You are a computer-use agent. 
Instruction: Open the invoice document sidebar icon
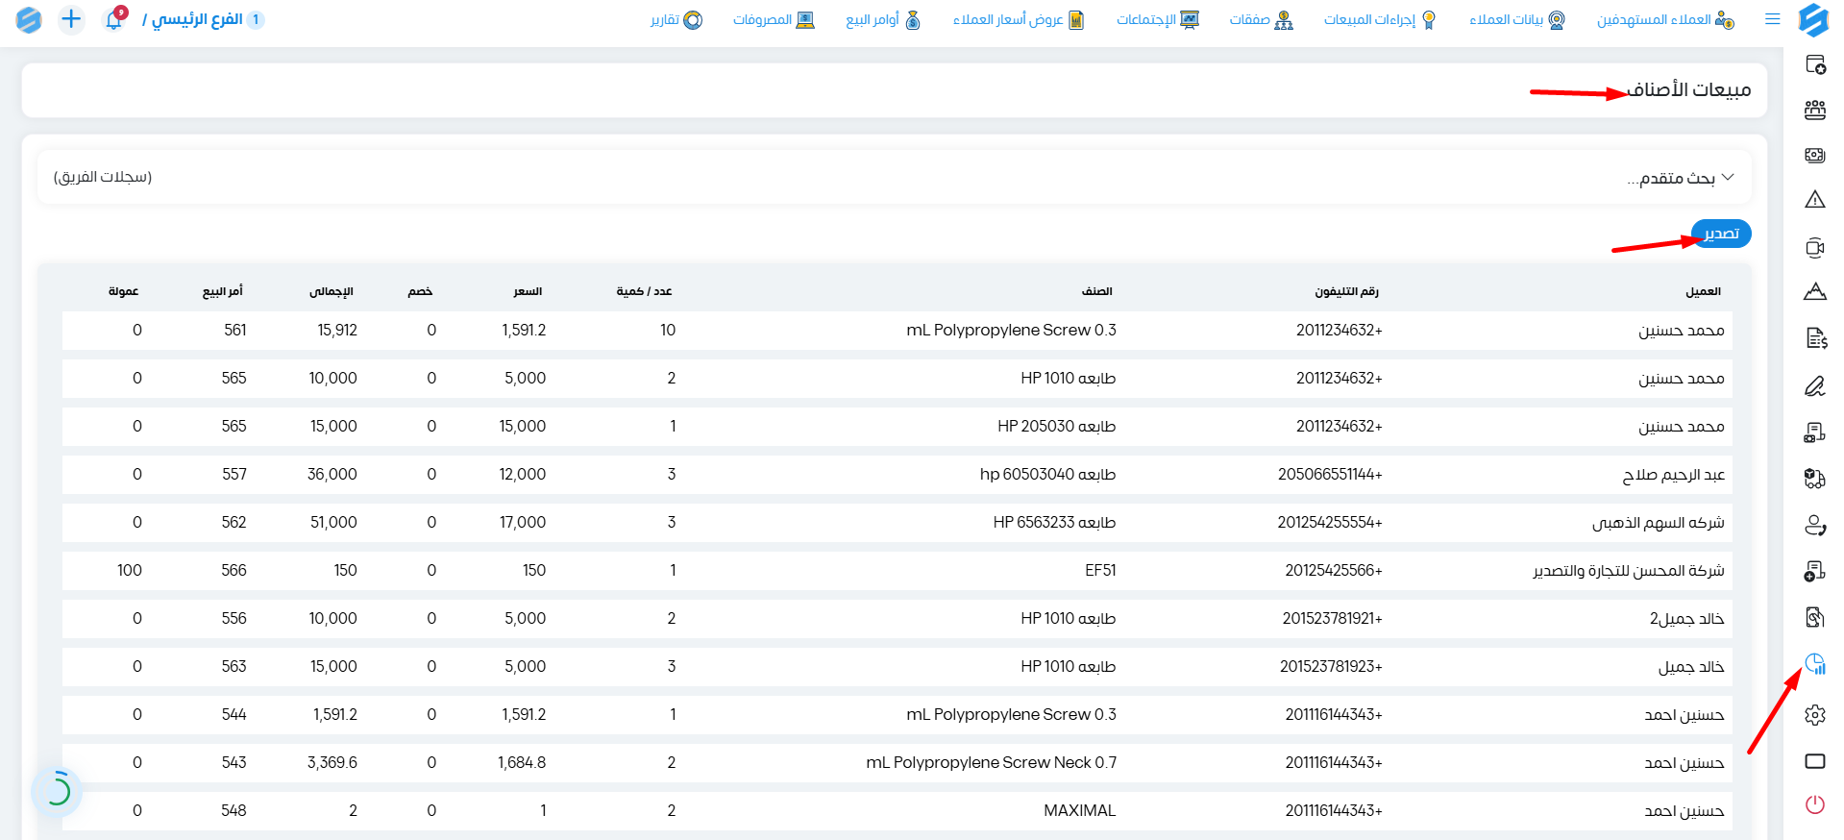pyautogui.click(x=1815, y=338)
